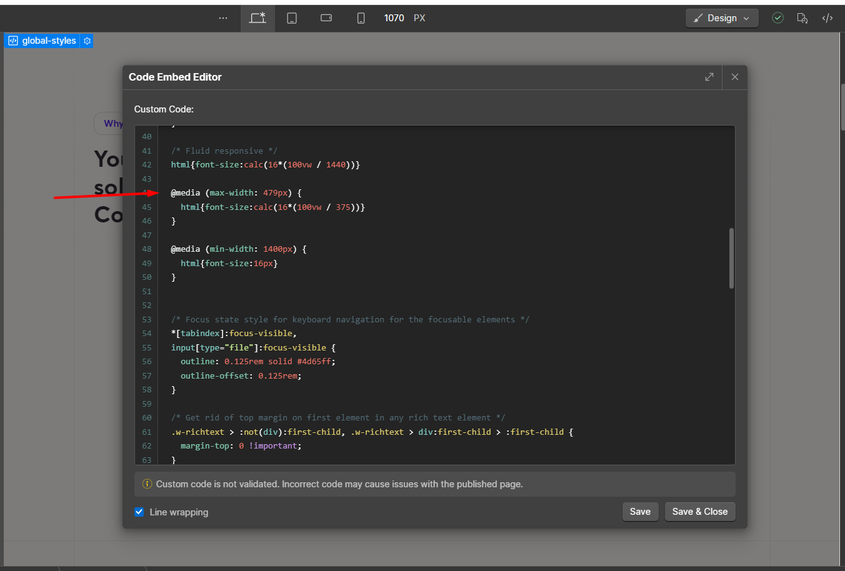
Task: Open the more breakpoints ellipsis menu
Action: click(x=223, y=18)
